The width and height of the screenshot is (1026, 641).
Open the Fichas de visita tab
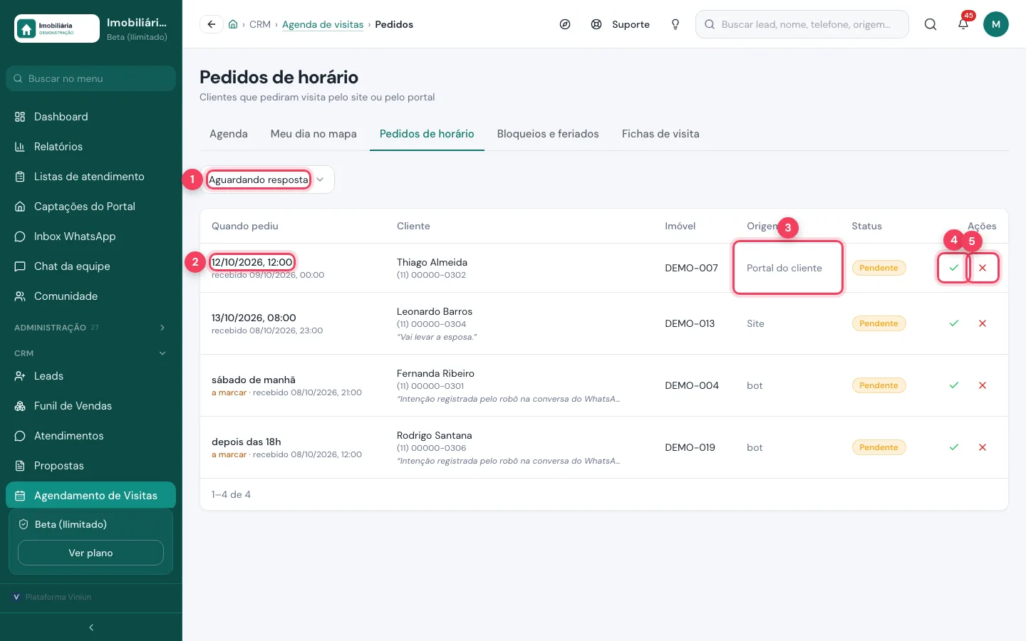coord(660,134)
